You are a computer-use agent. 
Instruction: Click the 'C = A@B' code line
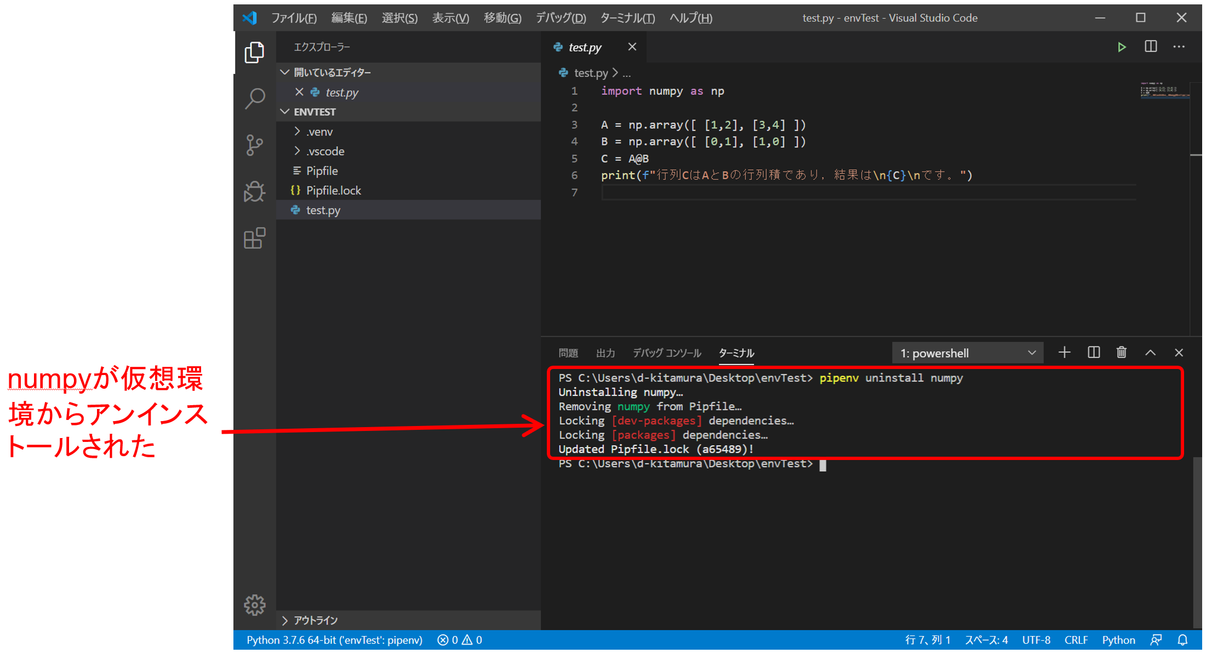(x=625, y=158)
